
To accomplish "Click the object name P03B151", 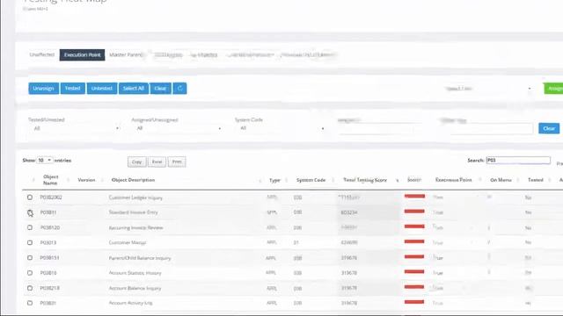I will [x=49, y=257].
